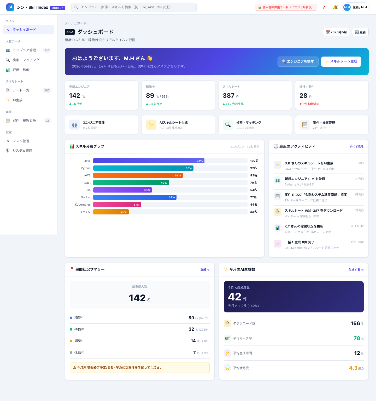Click the Java 72% skill bar
The height and width of the screenshot is (401, 376).
click(149, 161)
